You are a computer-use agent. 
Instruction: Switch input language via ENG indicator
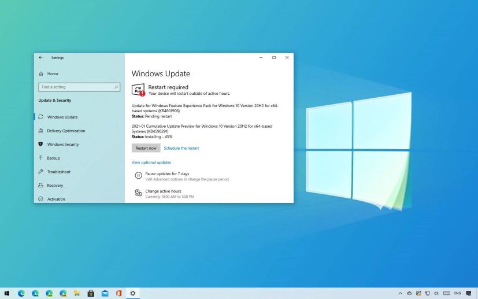click(x=457, y=293)
